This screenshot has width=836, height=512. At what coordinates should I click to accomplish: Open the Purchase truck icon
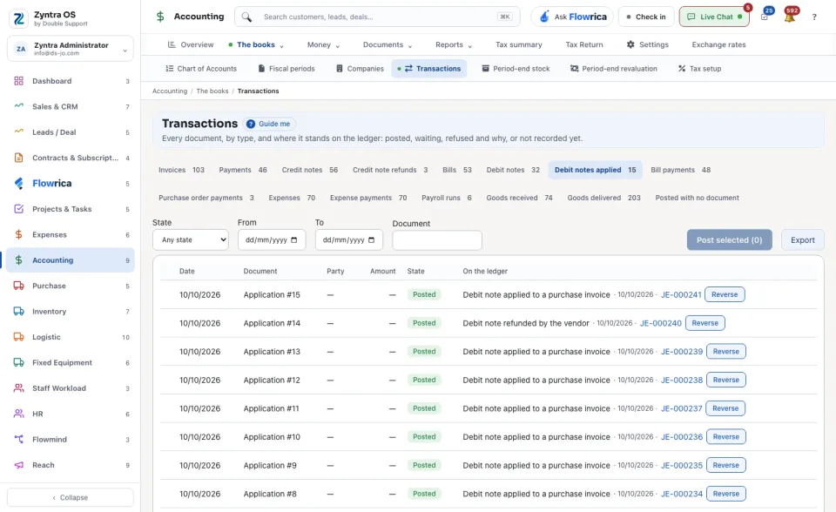18,286
